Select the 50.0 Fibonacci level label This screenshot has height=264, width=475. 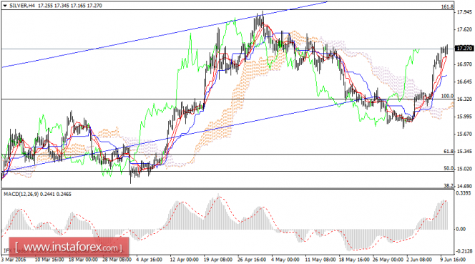(x=449, y=168)
